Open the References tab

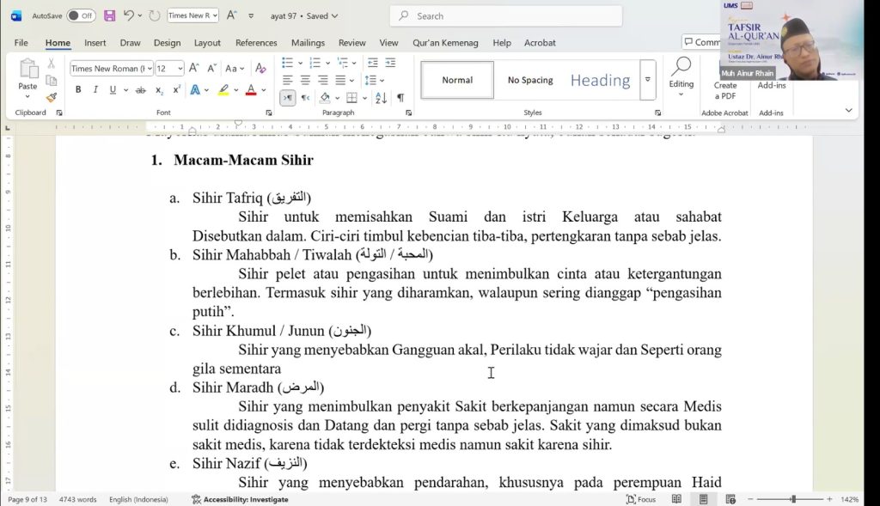256,42
